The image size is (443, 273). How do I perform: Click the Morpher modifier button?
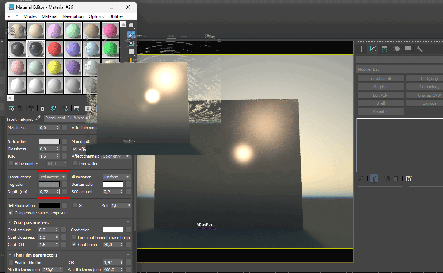pos(381,87)
